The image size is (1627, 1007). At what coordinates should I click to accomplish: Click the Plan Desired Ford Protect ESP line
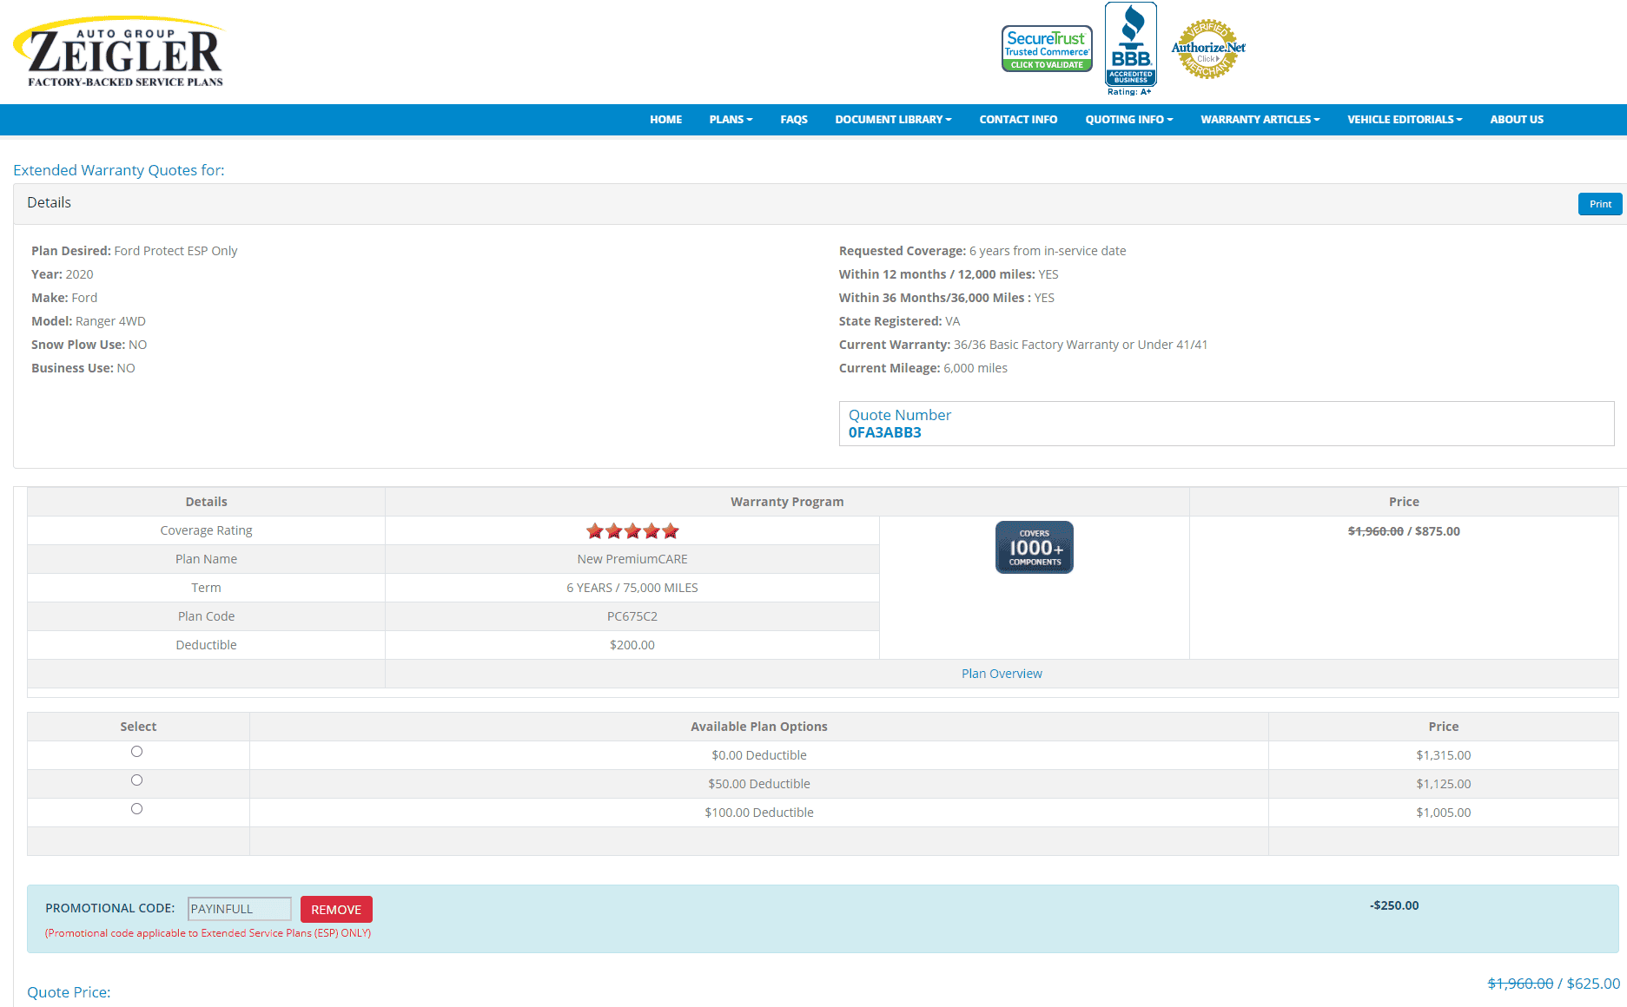[135, 251]
